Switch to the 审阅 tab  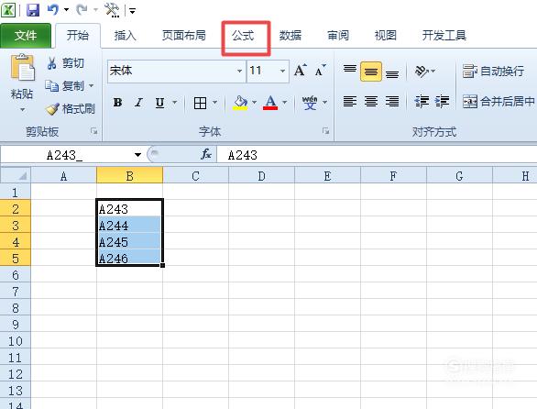[338, 36]
